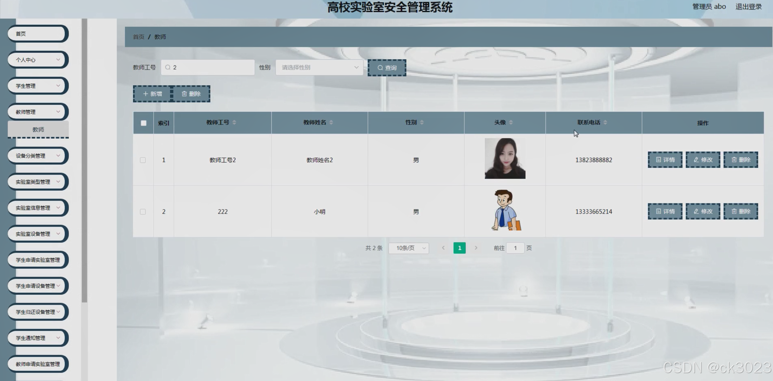Click the 新增 add-new button
773x381 pixels.
pos(152,94)
